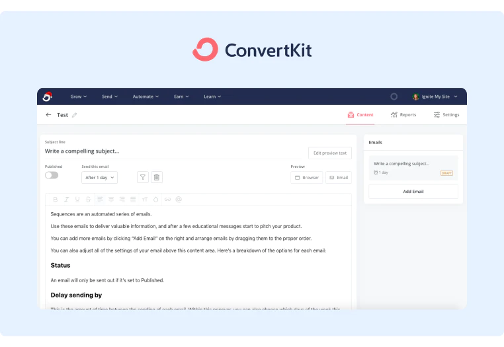Send preview via Email button
504x347 pixels.
[x=339, y=177]
